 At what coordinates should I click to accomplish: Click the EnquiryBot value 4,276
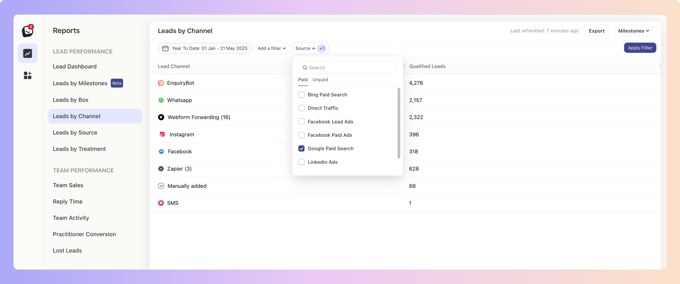tap(416, 83)
